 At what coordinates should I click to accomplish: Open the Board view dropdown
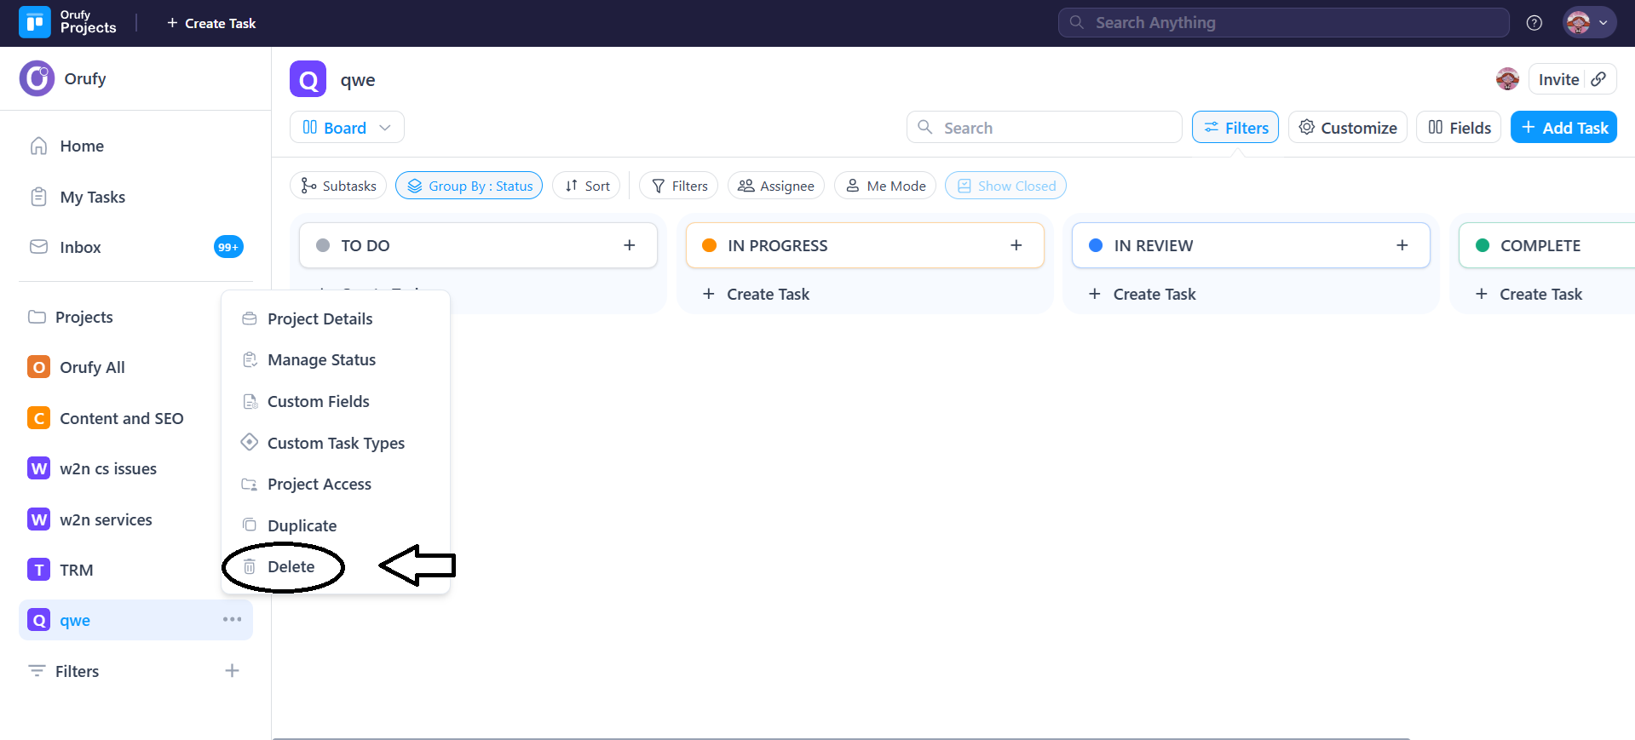click(x=347, y=128)
